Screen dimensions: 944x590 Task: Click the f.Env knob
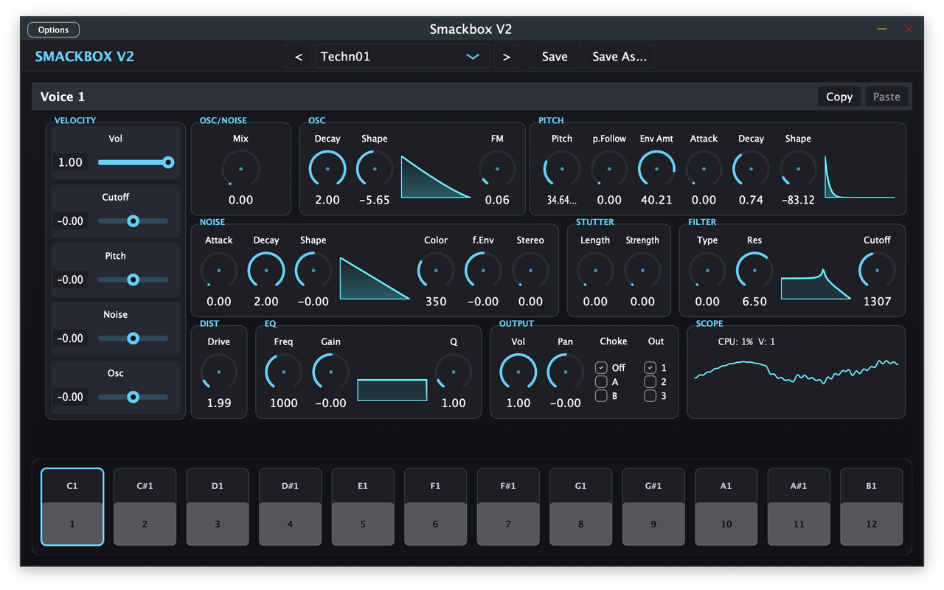click(x=483, y=271)
